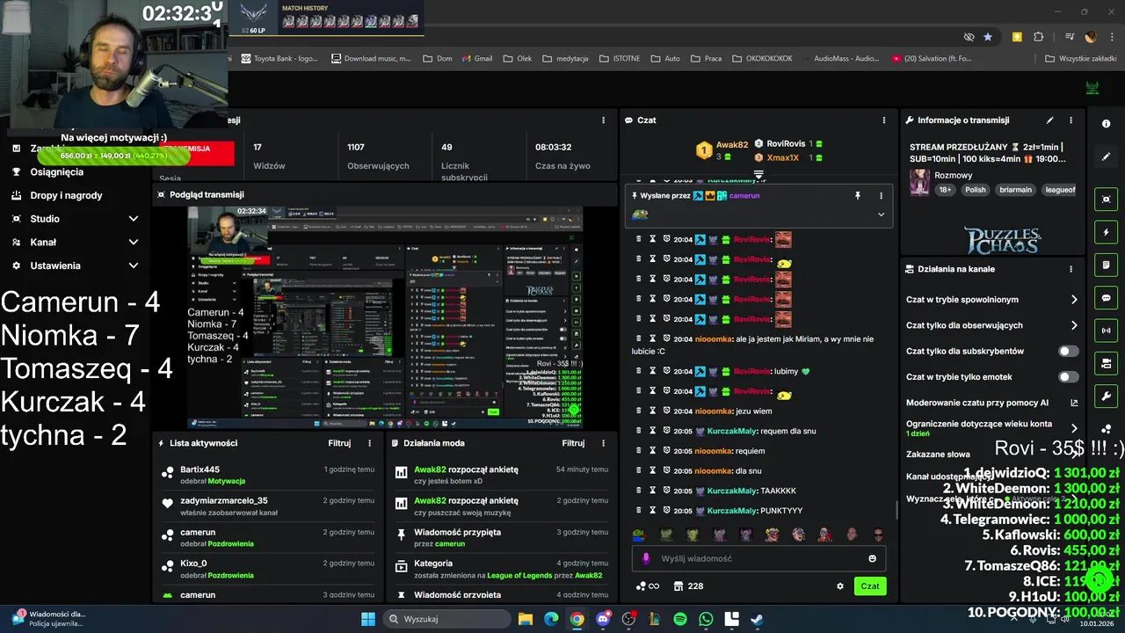Open the Praca bookmark folder
Viewport: 1125px width, 633px height.
pyautogui.click(x=706, y=59)
